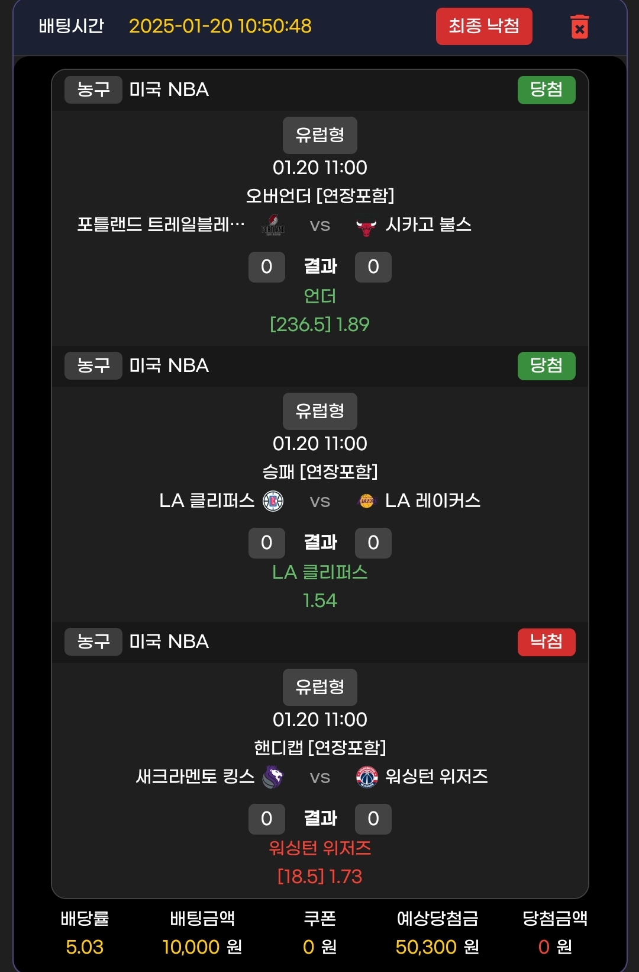Click the 언더 [236.5] 1.89 pick
The width and height of the screenshot is (639, 972).
(x=319, y=310)
